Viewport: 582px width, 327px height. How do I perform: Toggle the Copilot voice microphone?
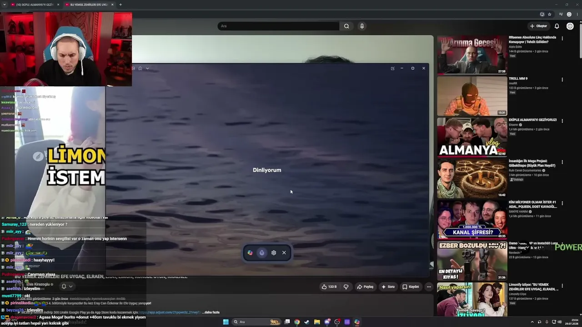(x=261, y=253)
